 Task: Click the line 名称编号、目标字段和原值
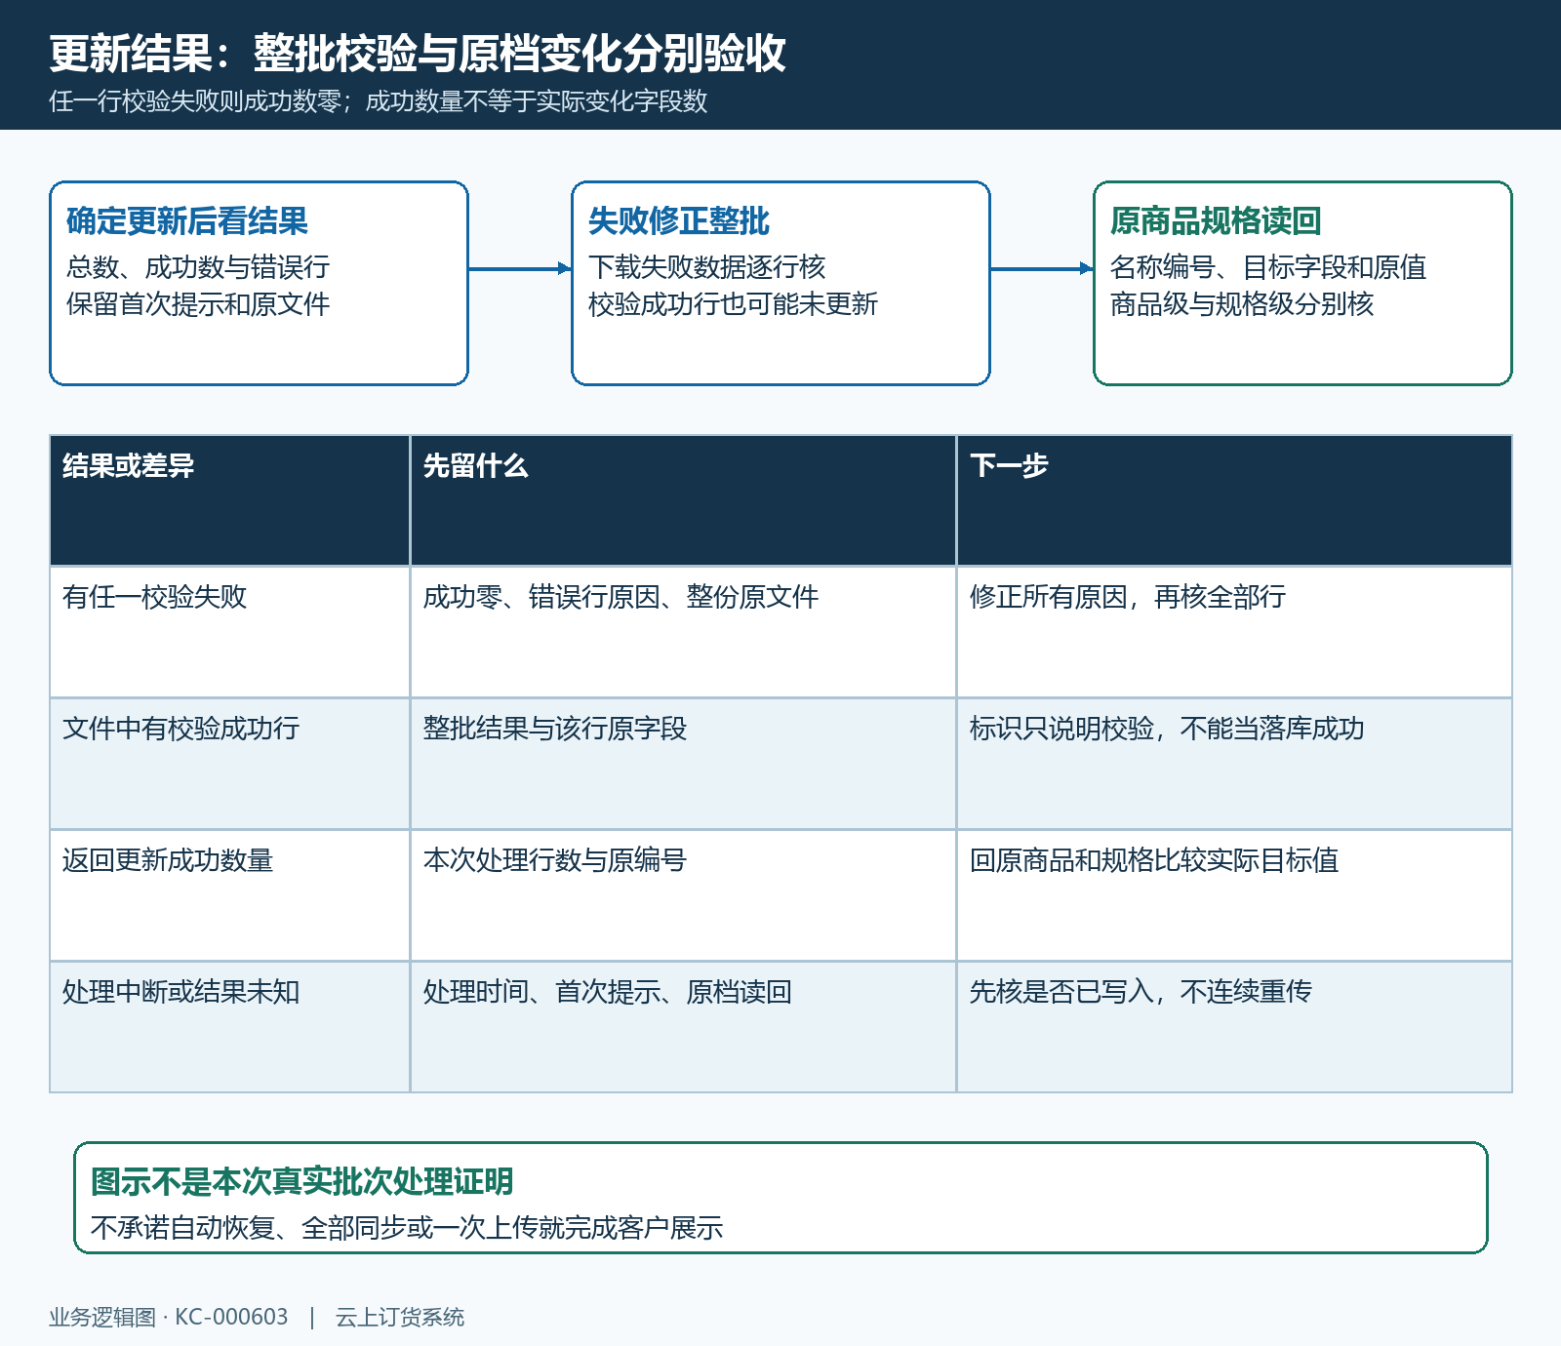tap(1268, 267)
